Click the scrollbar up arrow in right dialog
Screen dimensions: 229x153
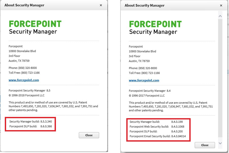(220, 16)
